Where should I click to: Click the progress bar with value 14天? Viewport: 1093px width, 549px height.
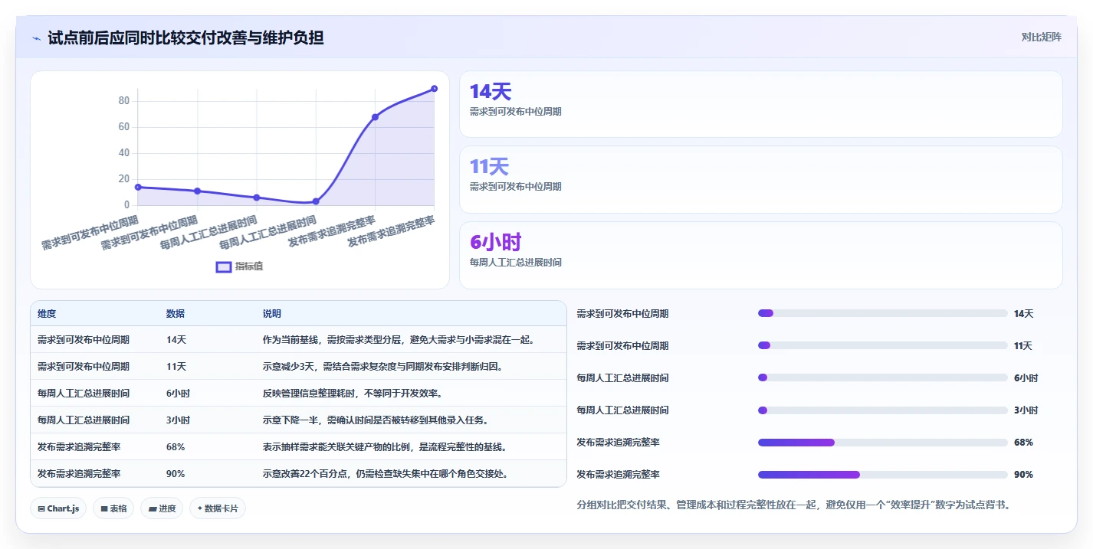click(x=882, y=313)
